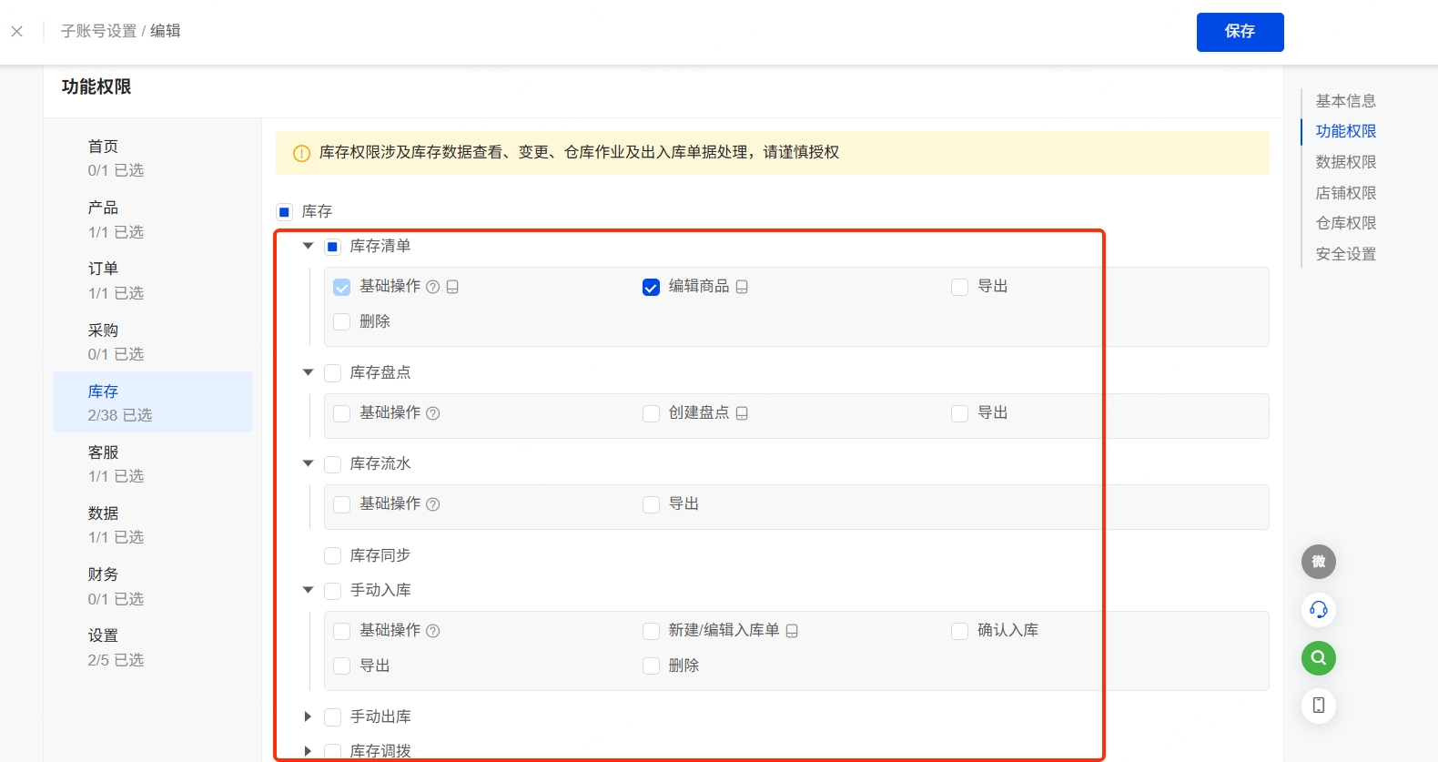Click the device icon next to 创建盘点

click(x=742, y=413)
